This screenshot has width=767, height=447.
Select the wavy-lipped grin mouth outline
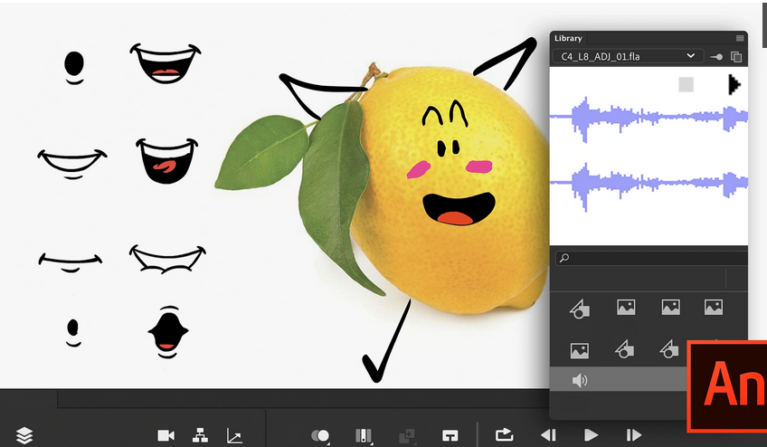(x=167, y=259)
